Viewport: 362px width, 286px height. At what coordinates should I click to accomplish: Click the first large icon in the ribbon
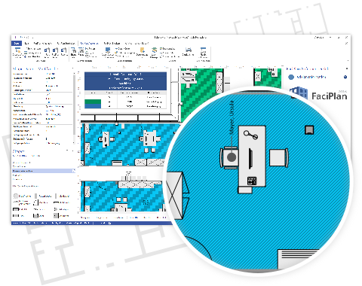(x=17, y=52)
